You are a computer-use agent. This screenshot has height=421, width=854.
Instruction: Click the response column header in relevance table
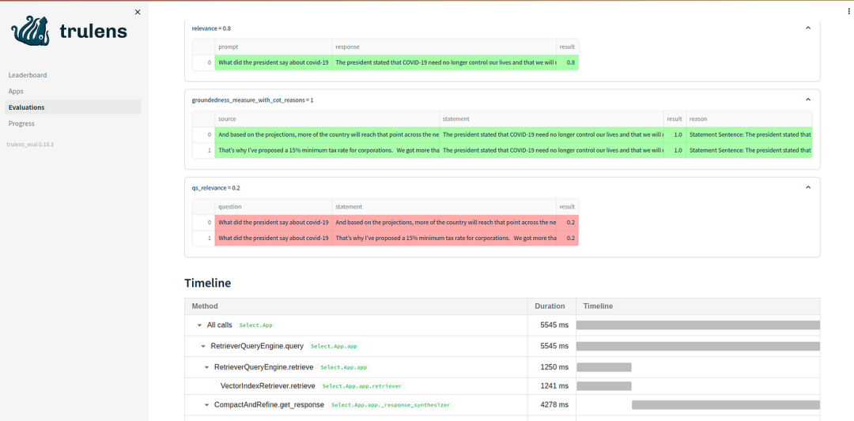click(x=444, y=47)
